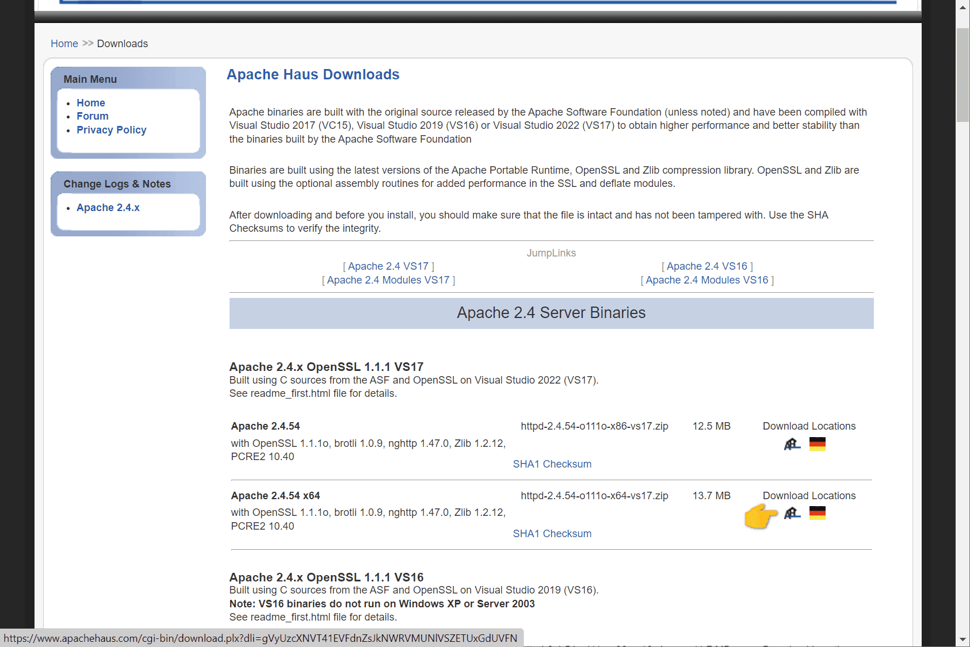Click scrollbar down arrow
The image size is (970, 647).
pyautogui.click(x=963, y=640)
